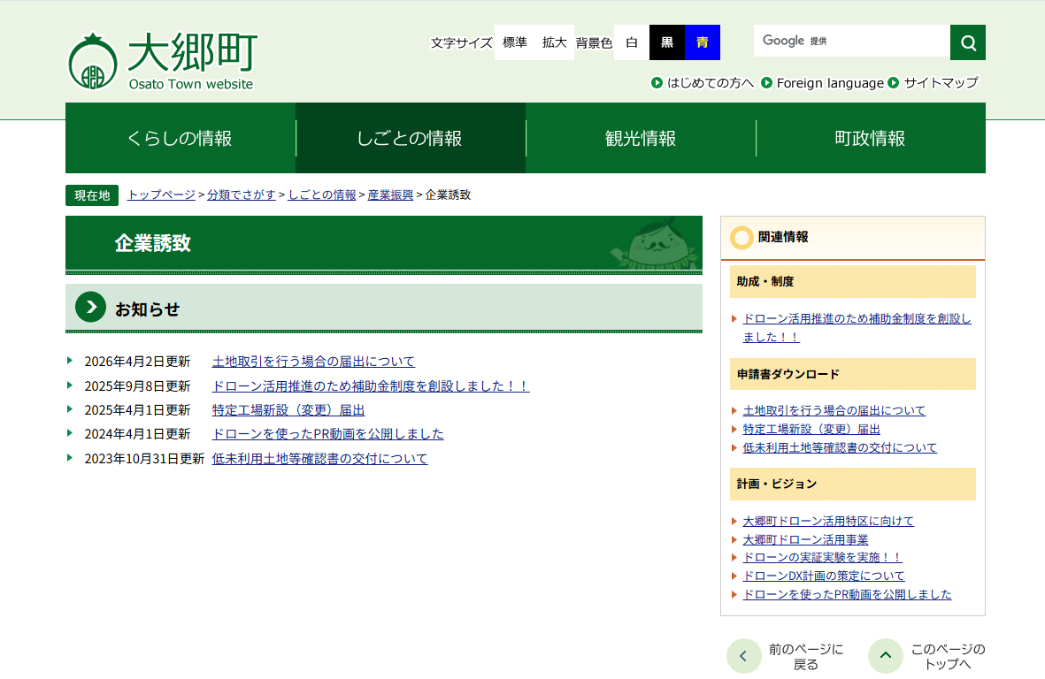
Task: Open the 観光情報 menu
Action: [x=641, y=138]
